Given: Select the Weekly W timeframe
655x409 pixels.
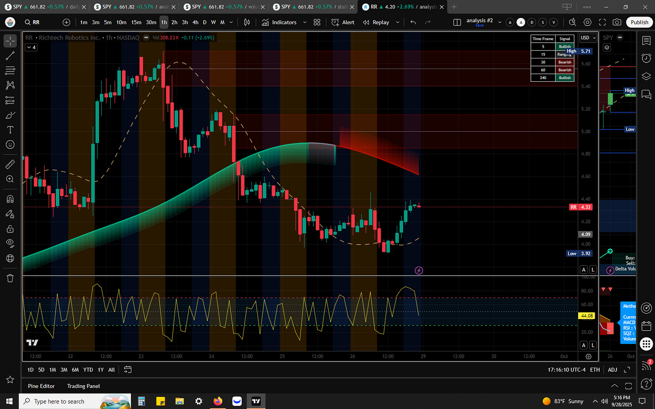Looking at the screenshot, I should pyautogui.click(x=213, y=22).
